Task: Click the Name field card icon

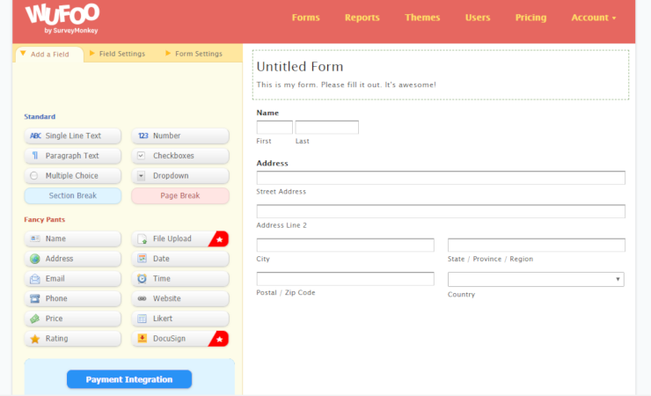Action: 35,238
